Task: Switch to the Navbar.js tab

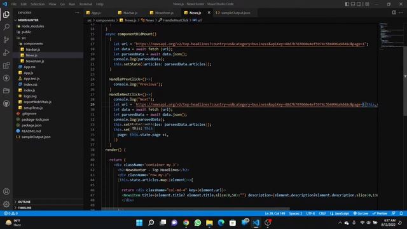Action: click(130, 13)
